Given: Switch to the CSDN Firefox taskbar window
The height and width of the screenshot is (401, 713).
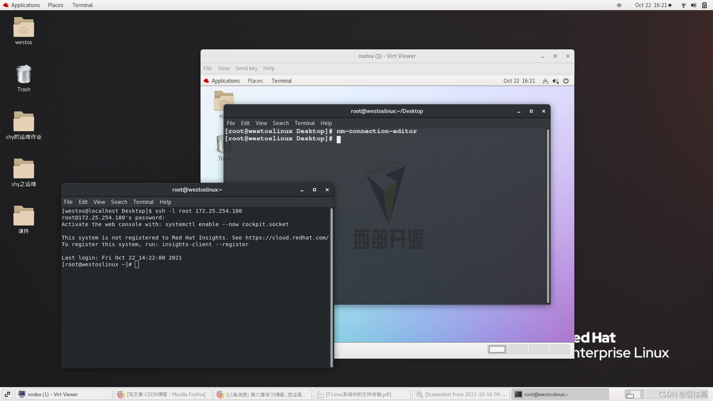Looking at the screenshot, I should (x=163, y=394).
